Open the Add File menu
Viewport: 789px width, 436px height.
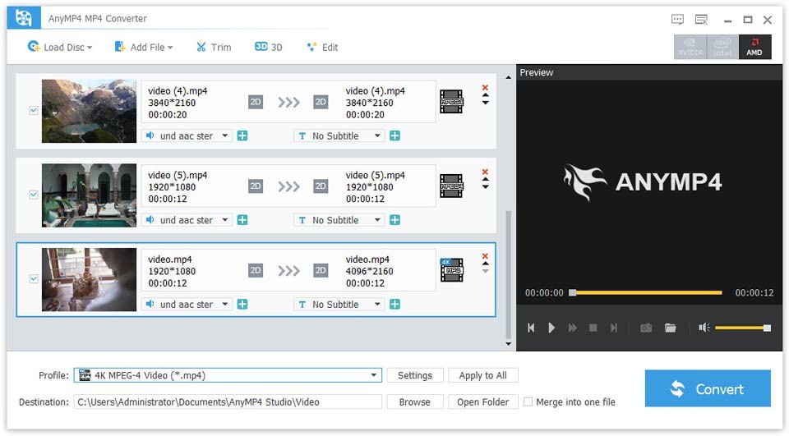143,48
